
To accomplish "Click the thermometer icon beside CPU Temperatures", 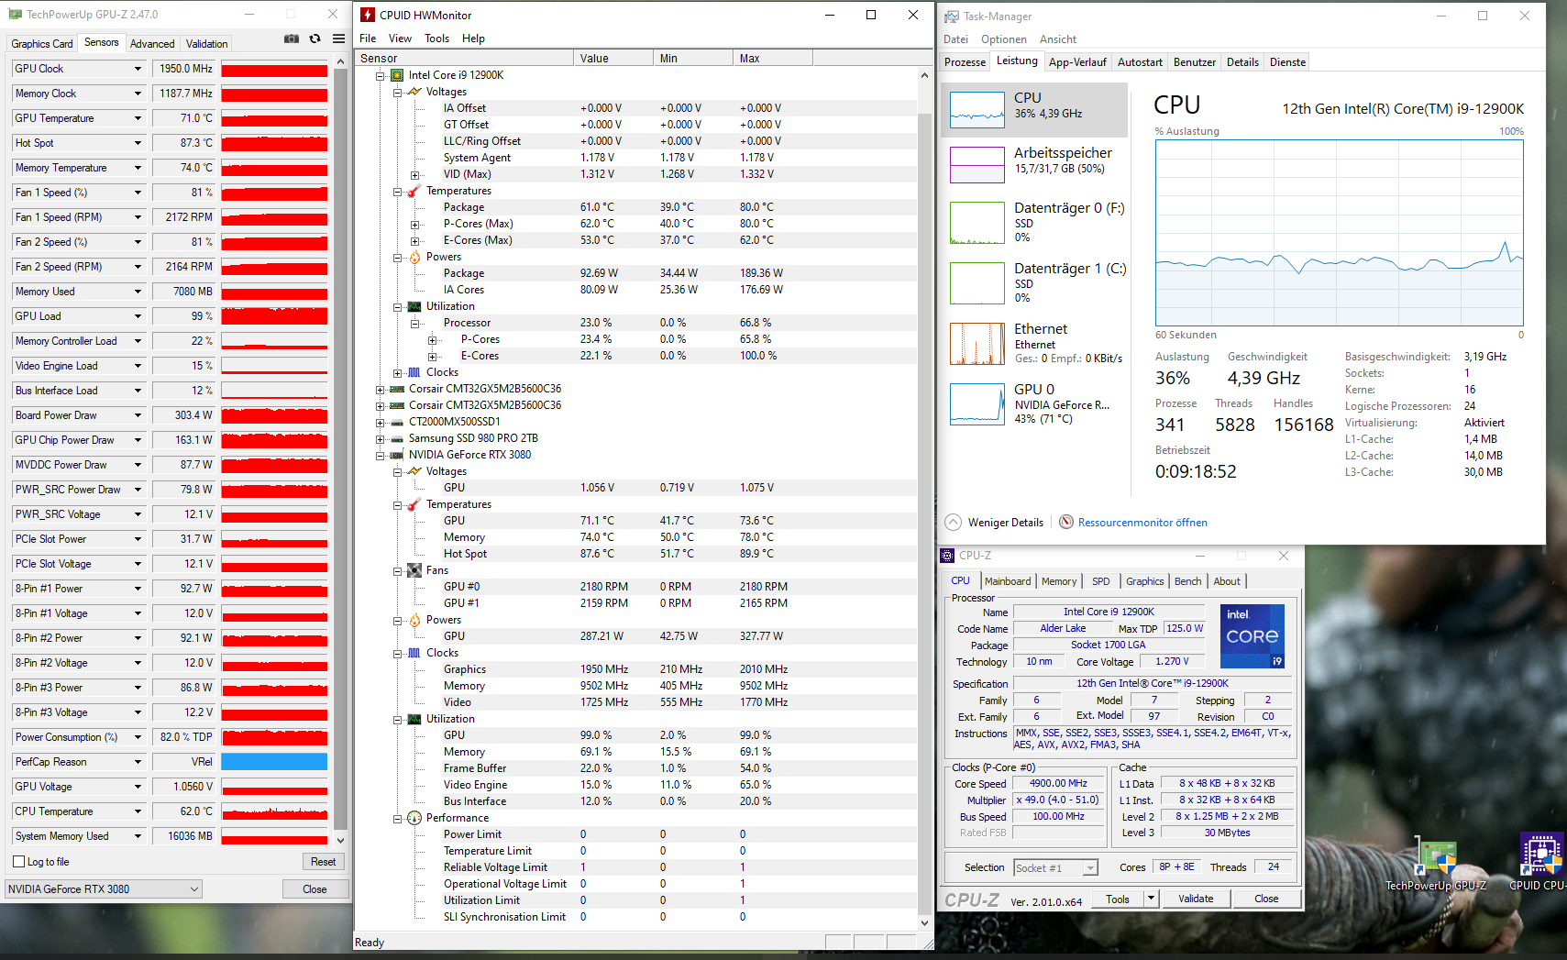I will point(414,191).
